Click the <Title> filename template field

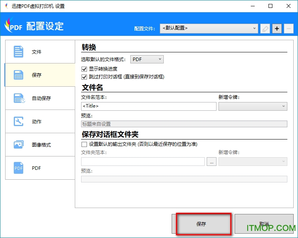point(148,106)
